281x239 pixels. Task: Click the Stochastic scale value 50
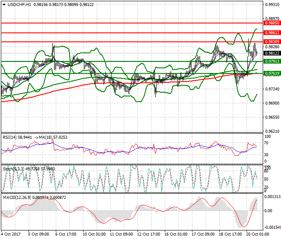coord(266,179)
